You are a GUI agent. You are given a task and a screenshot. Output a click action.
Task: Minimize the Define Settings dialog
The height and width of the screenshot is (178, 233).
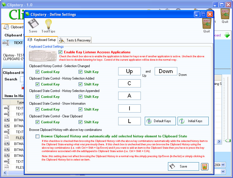click(x=197, y=14)
